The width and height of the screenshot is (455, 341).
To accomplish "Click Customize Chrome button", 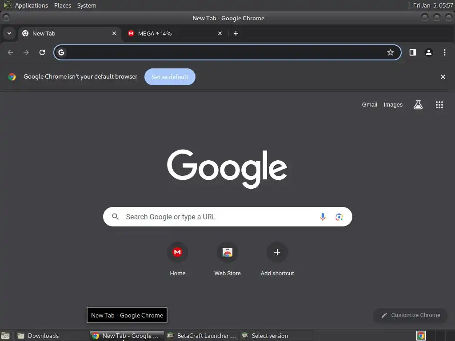I will click(x=410, y=315).
